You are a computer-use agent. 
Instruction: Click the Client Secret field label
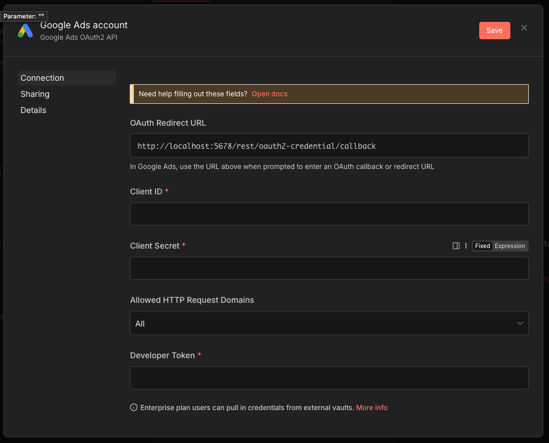click(x=155, y=246)
